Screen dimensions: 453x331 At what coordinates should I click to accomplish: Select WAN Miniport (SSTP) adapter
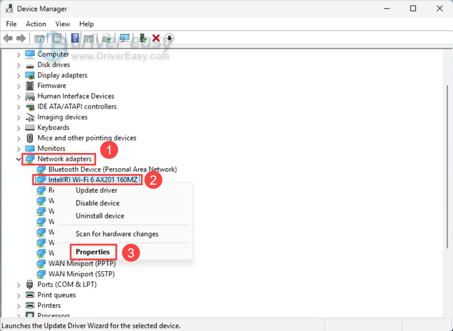click(x=81, y=274)
